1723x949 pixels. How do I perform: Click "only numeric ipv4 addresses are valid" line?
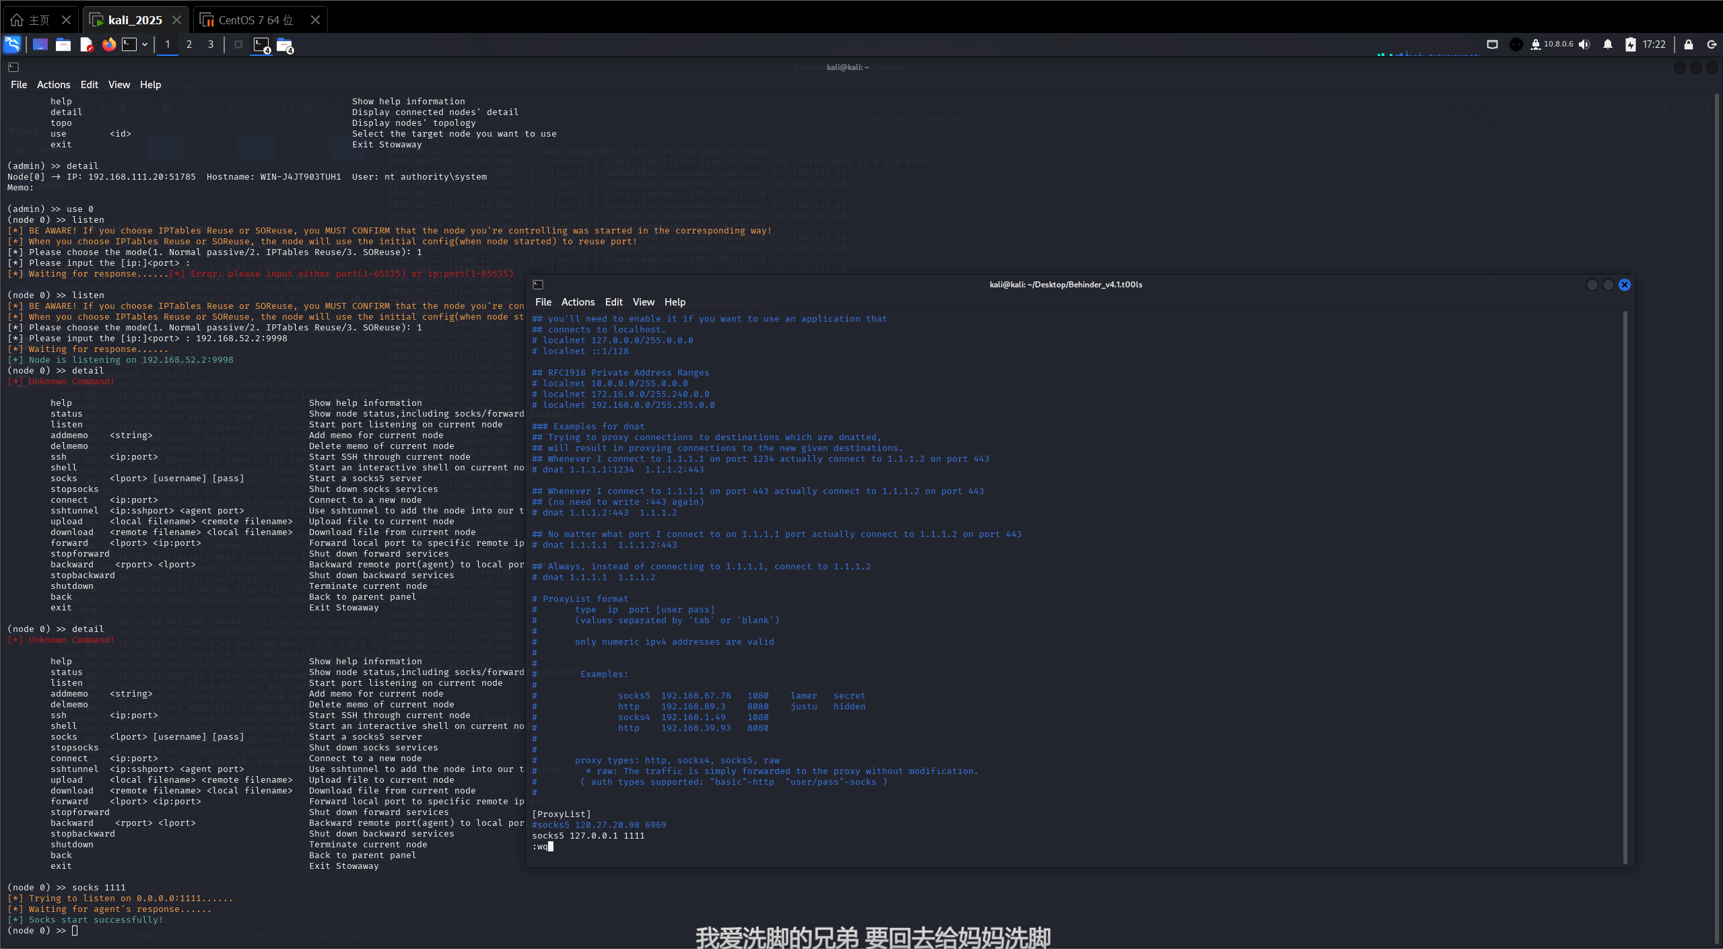coord(675,642)
